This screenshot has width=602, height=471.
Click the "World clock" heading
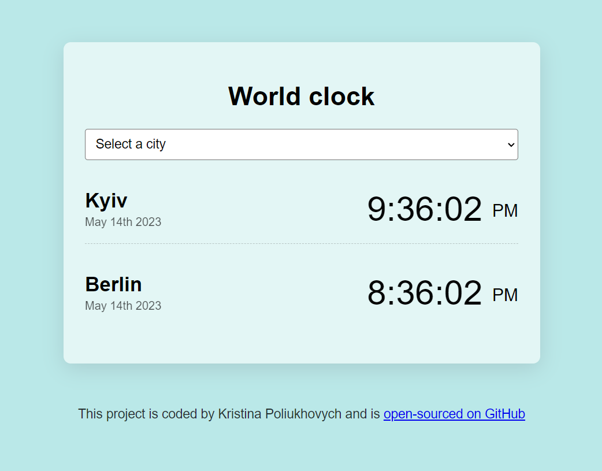coord(301,96)
